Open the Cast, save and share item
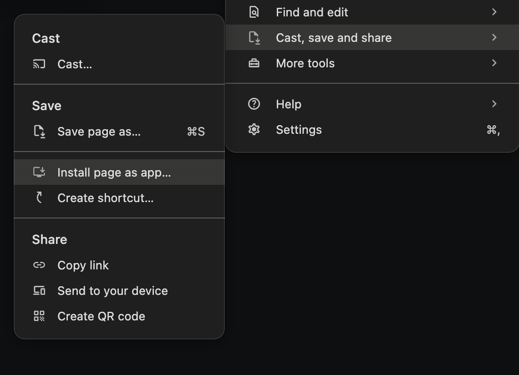The image size is (519, 375). 372,37
